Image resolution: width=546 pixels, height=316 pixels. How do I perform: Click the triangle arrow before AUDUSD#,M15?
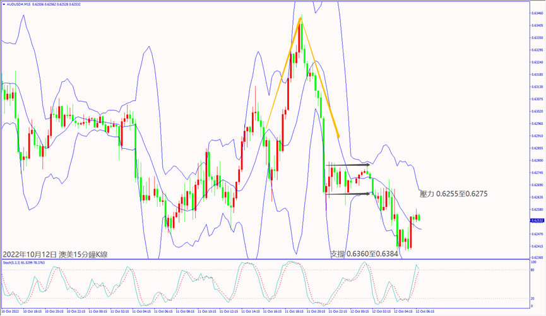(3, 3)
